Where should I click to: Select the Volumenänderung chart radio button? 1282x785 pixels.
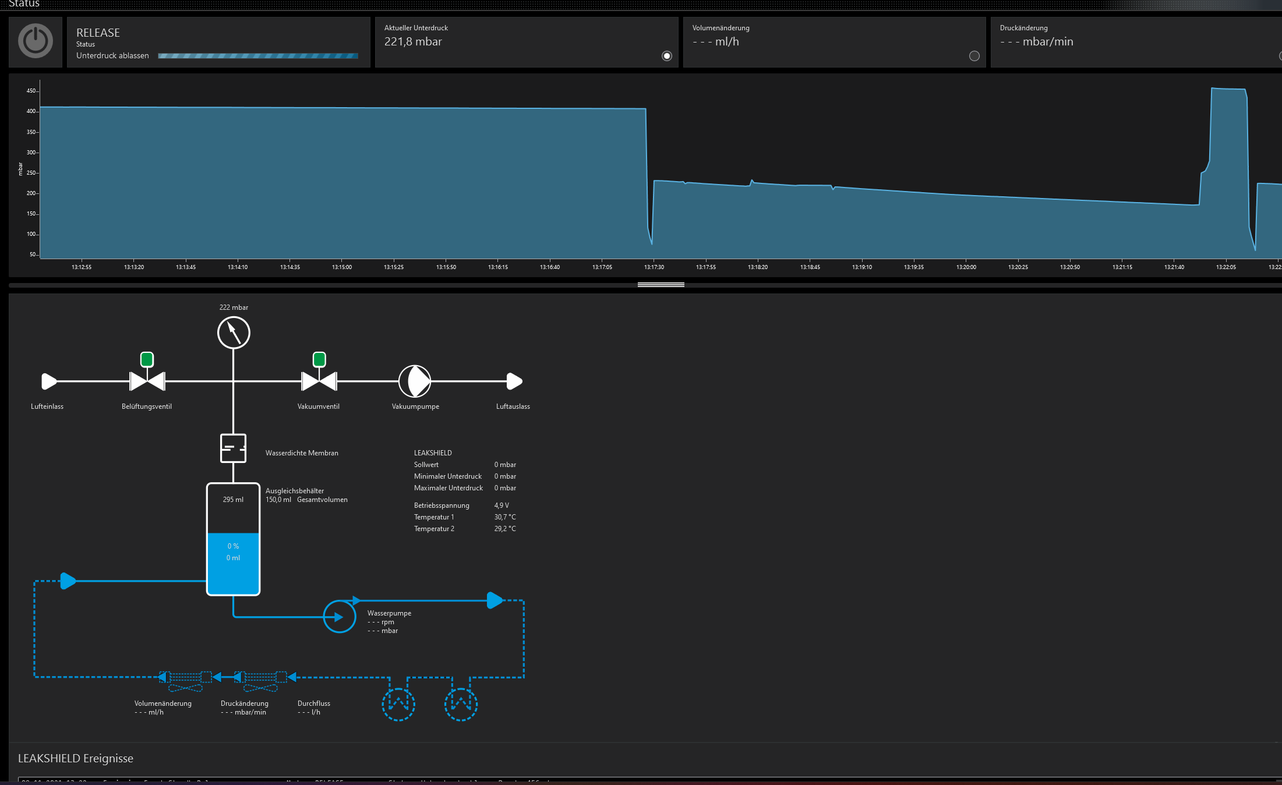pos(974,56)
